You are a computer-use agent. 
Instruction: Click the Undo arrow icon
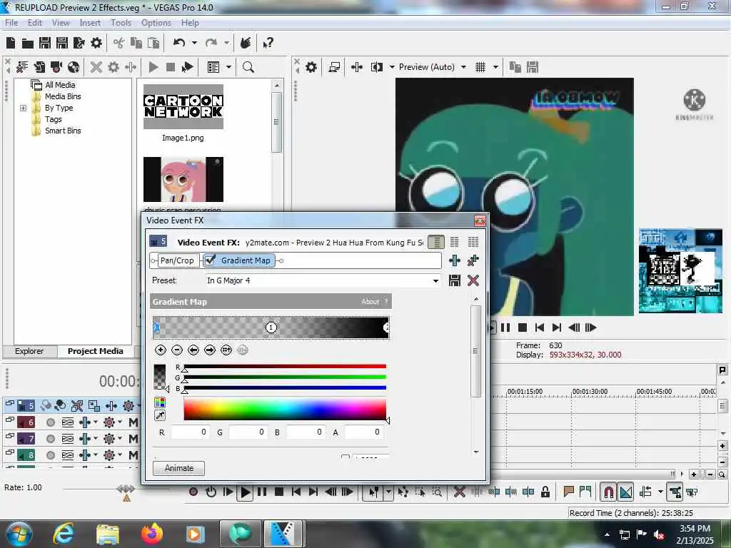coord(179,43)
